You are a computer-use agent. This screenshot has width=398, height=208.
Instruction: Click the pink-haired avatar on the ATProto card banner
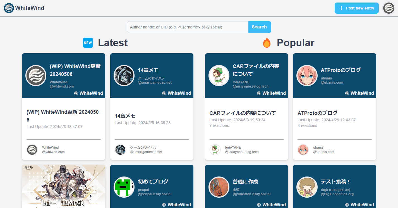tap(307, 76)
